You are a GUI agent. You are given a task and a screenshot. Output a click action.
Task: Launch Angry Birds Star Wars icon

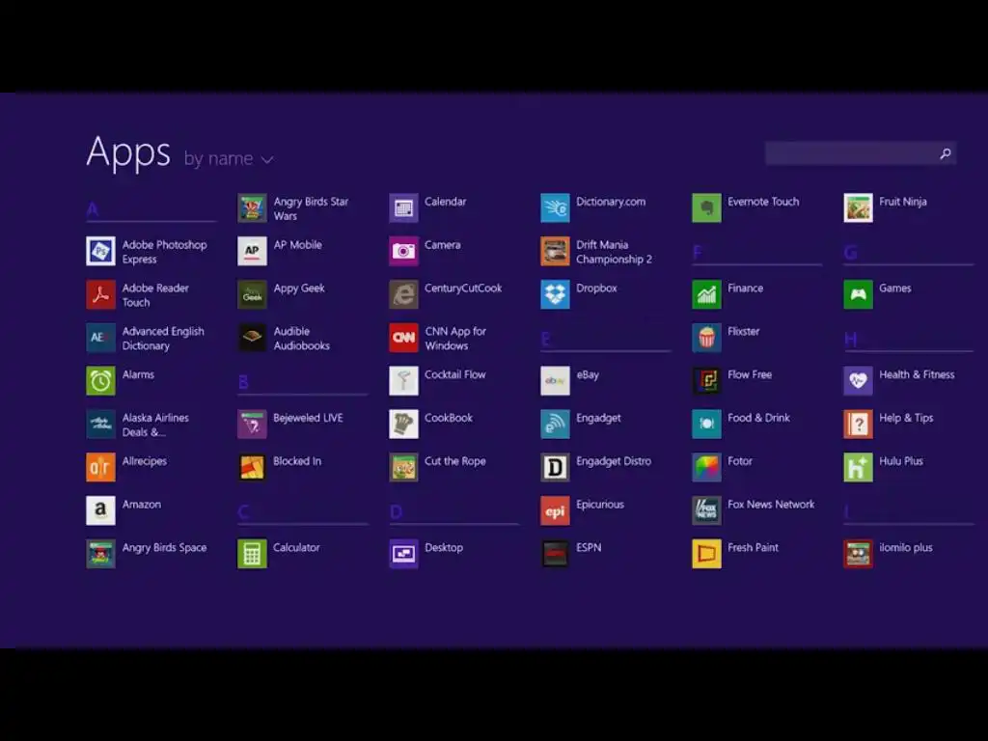[252, 208]
